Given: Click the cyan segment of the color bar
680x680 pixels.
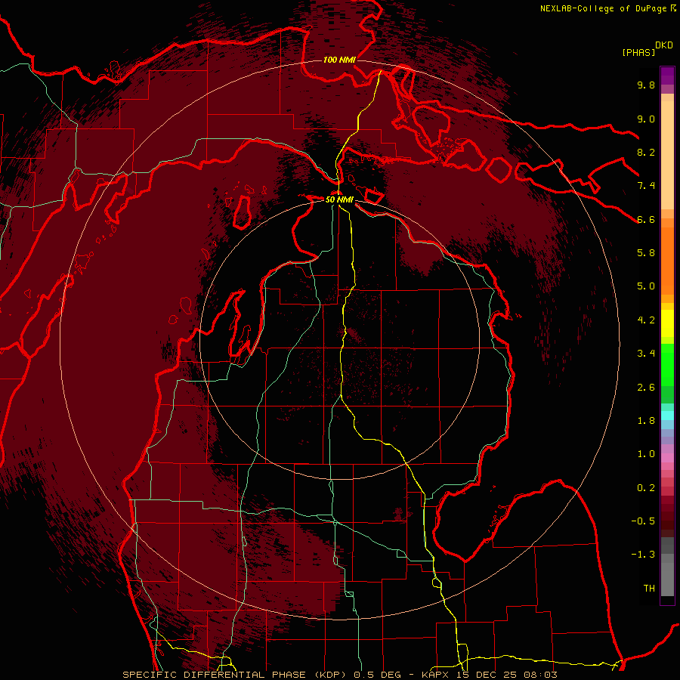Looking at the screenshot, I should pyautogui.click(x=667, y=416).
